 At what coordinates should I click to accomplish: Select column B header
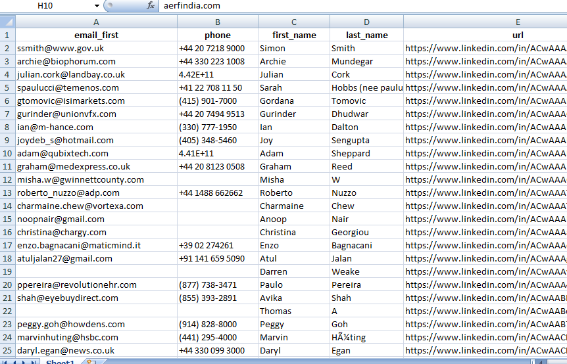(218, 22)
